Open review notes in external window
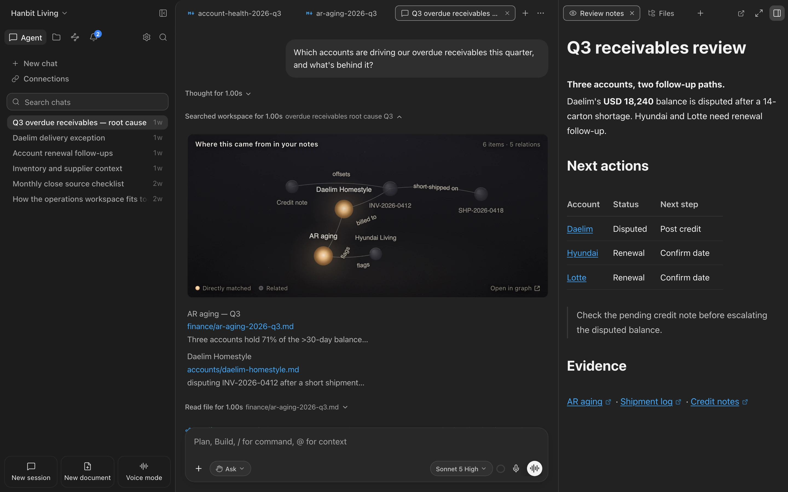Screen dimensions: 788x492 [x=741, y=13]
